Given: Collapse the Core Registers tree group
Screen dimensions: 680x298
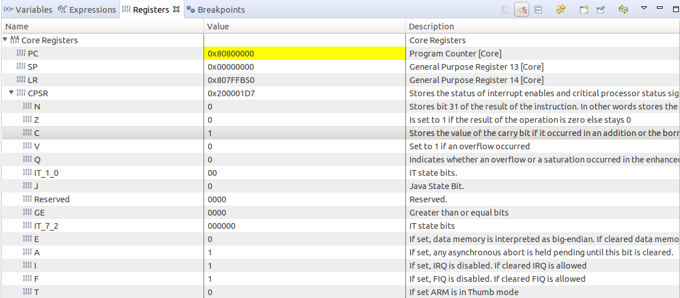Looking at the screenshot, I should pyautogui.click(x=6, y=40).
